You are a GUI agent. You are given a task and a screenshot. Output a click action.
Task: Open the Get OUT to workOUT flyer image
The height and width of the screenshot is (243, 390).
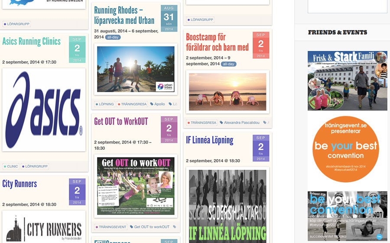(x=136, y=186)
